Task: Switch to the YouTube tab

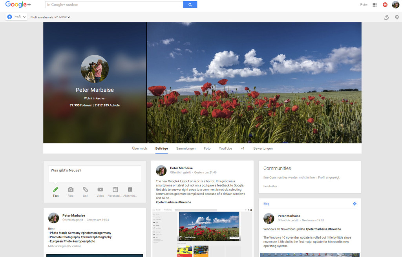Action: (225, 148)
